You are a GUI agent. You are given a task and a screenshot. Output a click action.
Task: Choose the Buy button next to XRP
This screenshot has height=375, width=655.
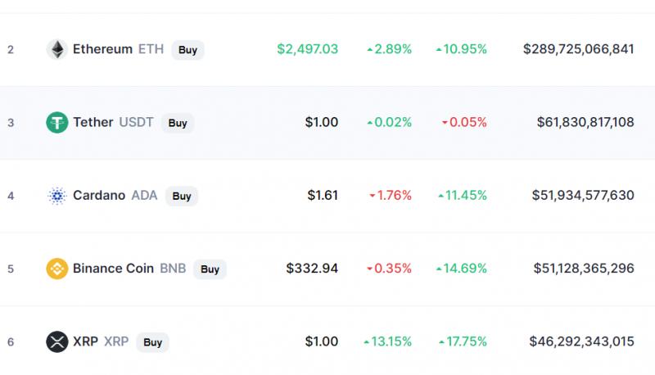(153, 342)
